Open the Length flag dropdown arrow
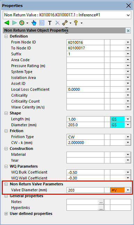This screenshot has height=225, width=134. (x=128, y=119)
